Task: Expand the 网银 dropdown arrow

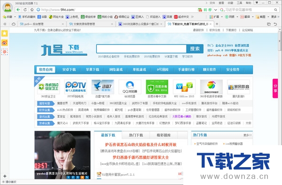Action: click(x=237, y=17)
